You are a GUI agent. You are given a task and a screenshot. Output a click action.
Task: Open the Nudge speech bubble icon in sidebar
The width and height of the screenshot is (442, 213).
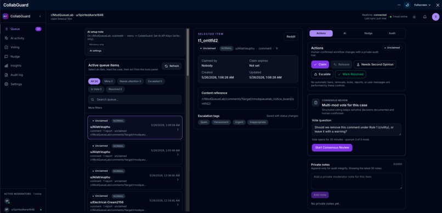[6, 57]
